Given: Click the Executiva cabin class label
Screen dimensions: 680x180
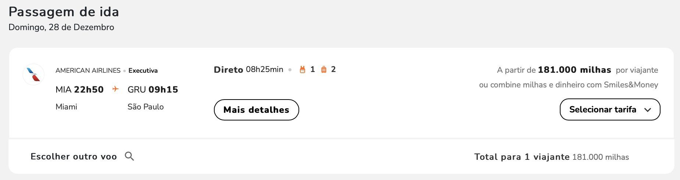Looking at the screenshot, I should (x=143, y=71).
